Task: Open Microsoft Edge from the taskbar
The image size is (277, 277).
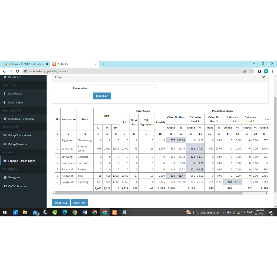Action: (x=65, y=212)
